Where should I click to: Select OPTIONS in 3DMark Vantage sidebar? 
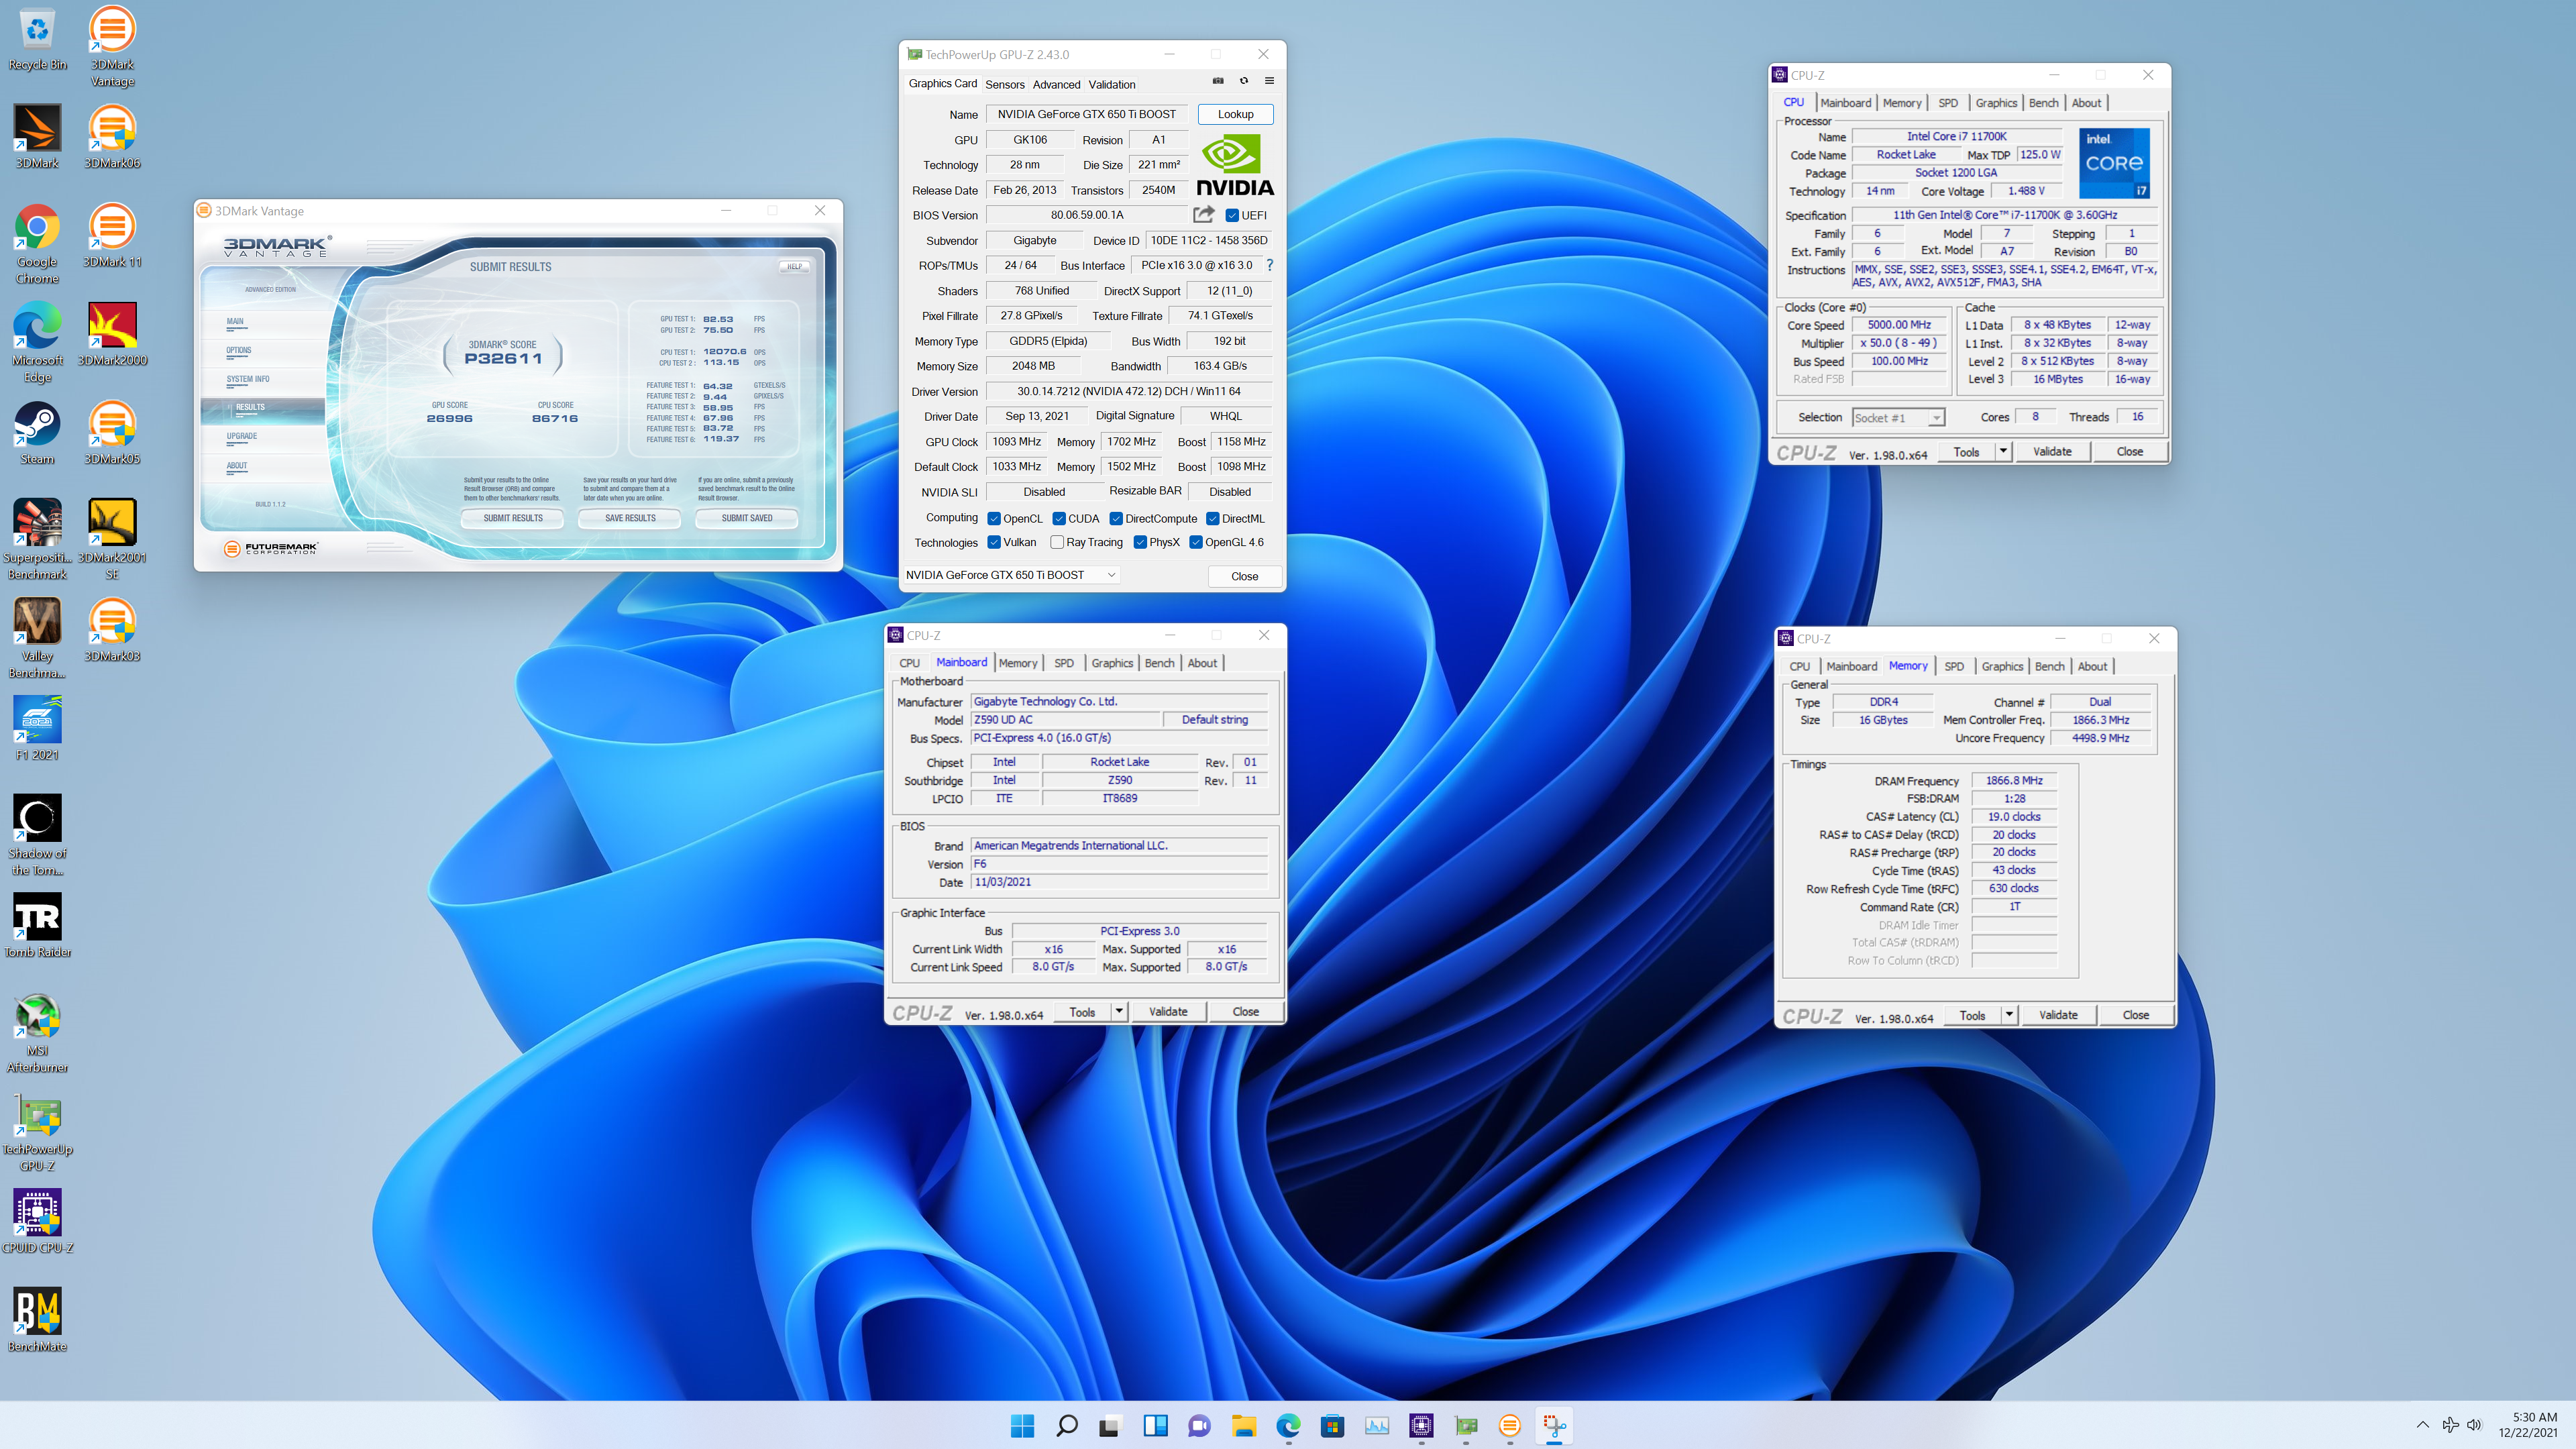(x=239, y=350)
